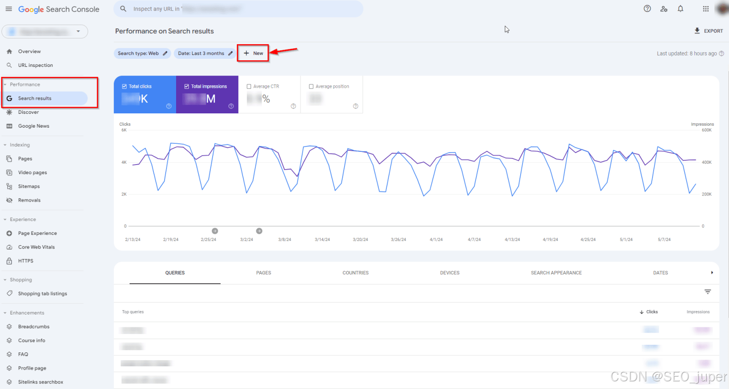Screen dimensions: 729x389
Task: Collapse the Performance section
Action: (5, 84)
